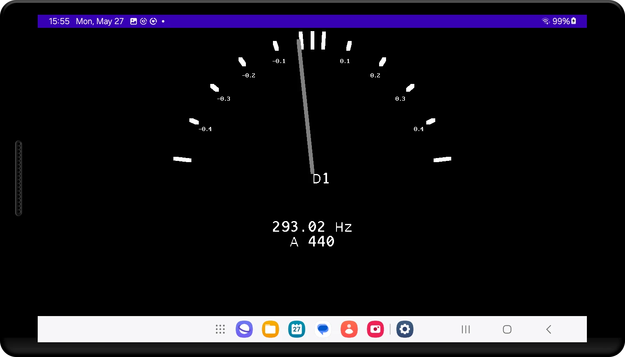Image resolution: width=625 pixels, height=357 pixels.
Task: Tap the back navigation arrow
Action: pos(549,329)
